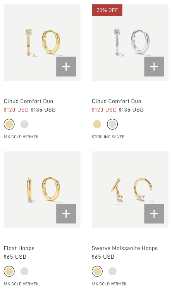Image resolution: width=172 pixels, height=292 pixels.
Task: Click the 25% OFF badge
Action: point(107,10)
